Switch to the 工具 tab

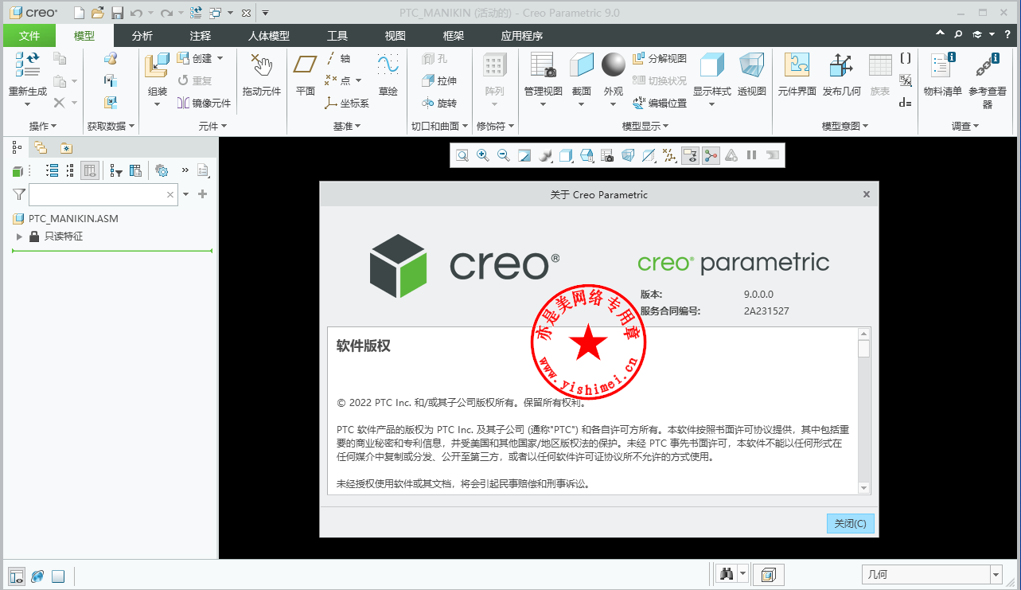(x=337, y=36)
